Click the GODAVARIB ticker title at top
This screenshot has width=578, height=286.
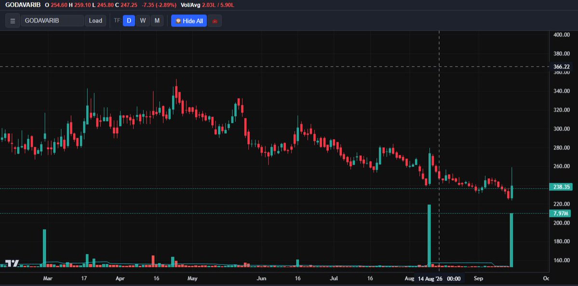(x=23, y=5)
